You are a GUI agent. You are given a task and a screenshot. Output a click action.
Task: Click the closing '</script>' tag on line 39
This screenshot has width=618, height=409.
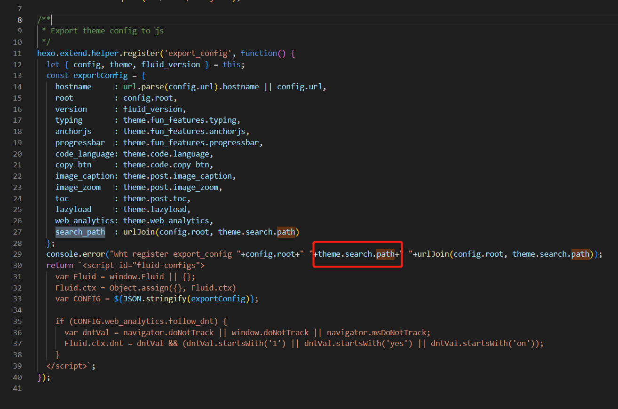67,366
